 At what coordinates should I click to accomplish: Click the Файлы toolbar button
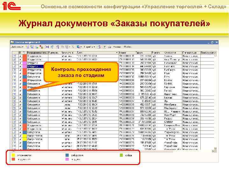point(127,47)
